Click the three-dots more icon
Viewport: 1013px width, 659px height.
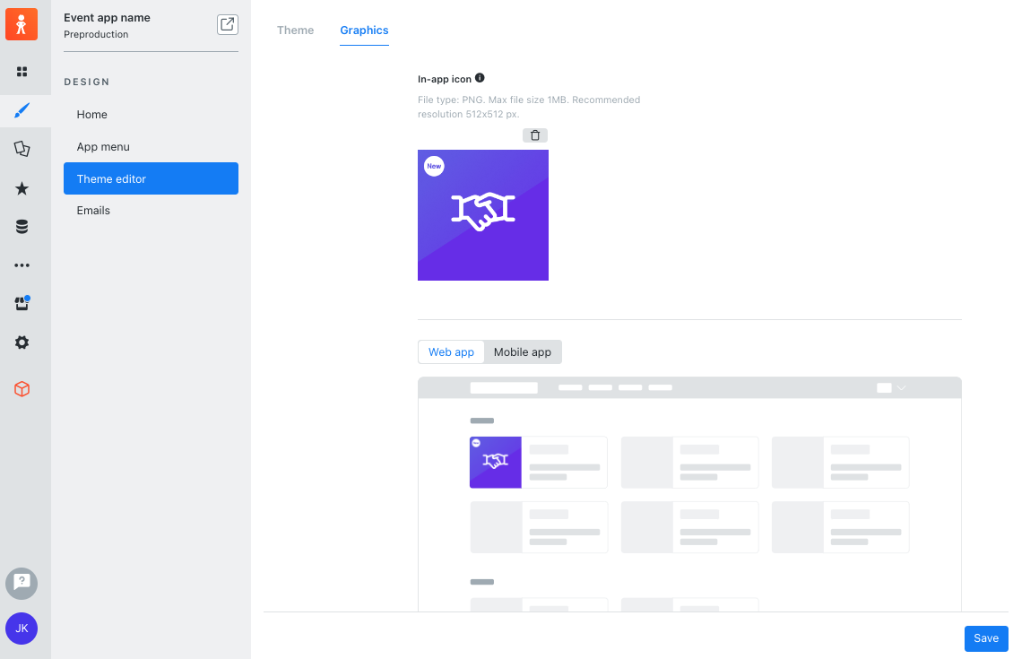(22, 265)
